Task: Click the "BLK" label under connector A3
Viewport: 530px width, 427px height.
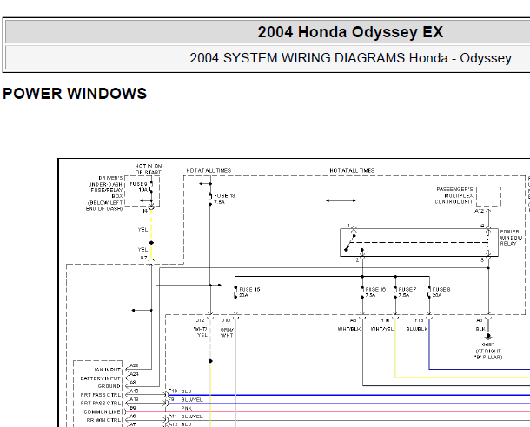Action: (x=480, y=329)
